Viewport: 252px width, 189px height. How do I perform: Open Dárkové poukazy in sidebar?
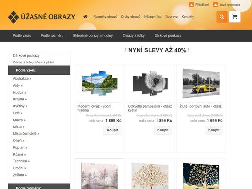pos(26,56)
